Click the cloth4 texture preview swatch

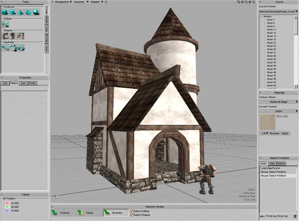pyautogui.click(x=266, y=122)
